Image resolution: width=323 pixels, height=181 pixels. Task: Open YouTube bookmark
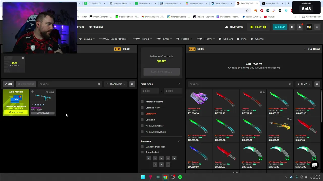[270, 17]
